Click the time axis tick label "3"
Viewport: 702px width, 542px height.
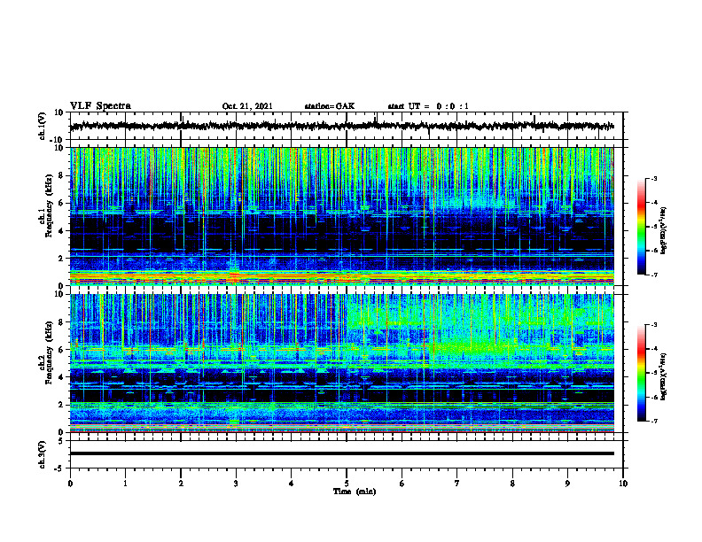[x=236, y=484]
